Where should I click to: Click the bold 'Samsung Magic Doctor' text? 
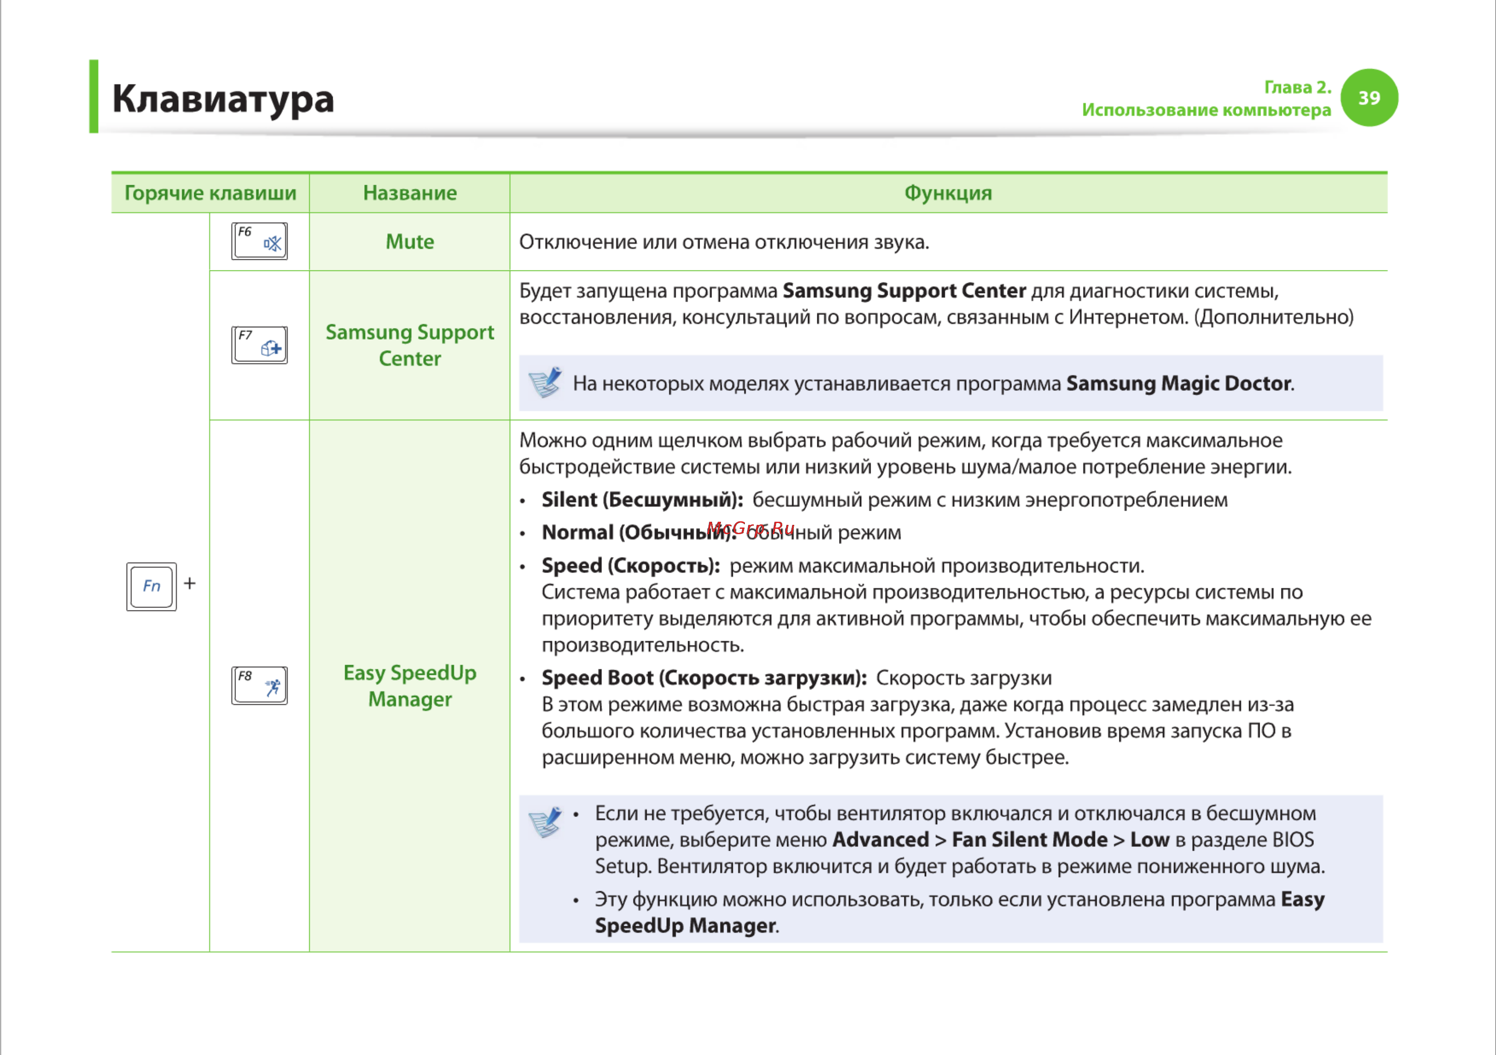point(1179,383)
